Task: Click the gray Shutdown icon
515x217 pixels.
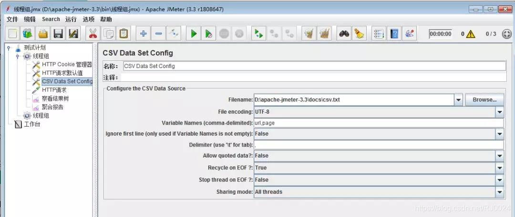Action: tap(239, 34)
